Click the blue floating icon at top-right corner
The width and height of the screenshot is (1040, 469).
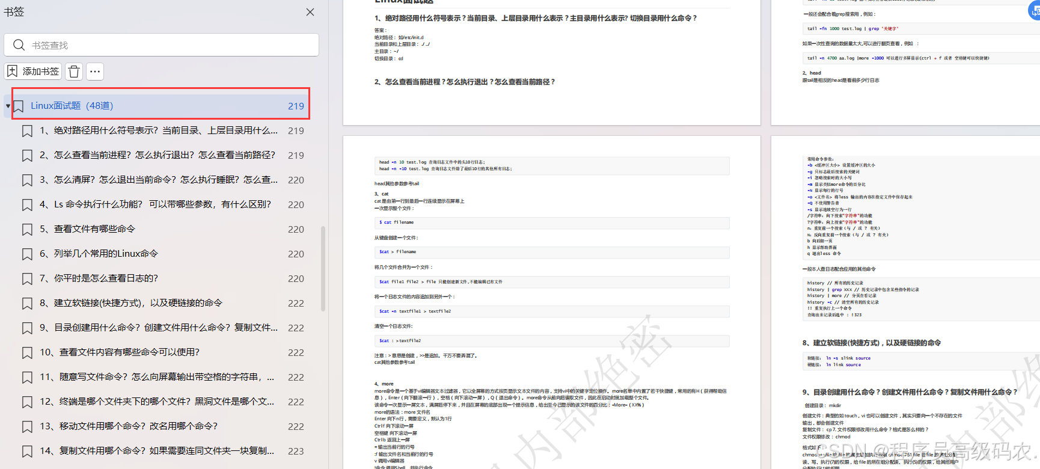(1034, 11)
